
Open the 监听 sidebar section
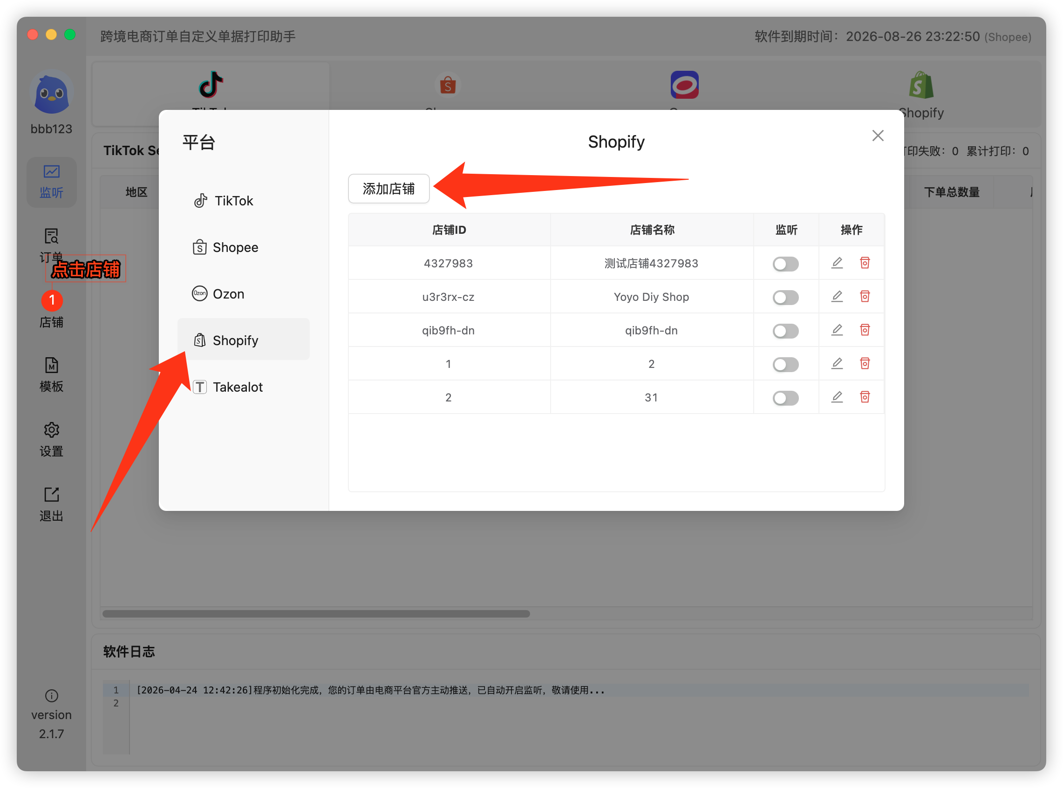(52, 182)
